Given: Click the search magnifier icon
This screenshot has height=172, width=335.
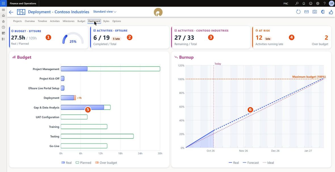Looking at the screenshot, I should (297, 3).
